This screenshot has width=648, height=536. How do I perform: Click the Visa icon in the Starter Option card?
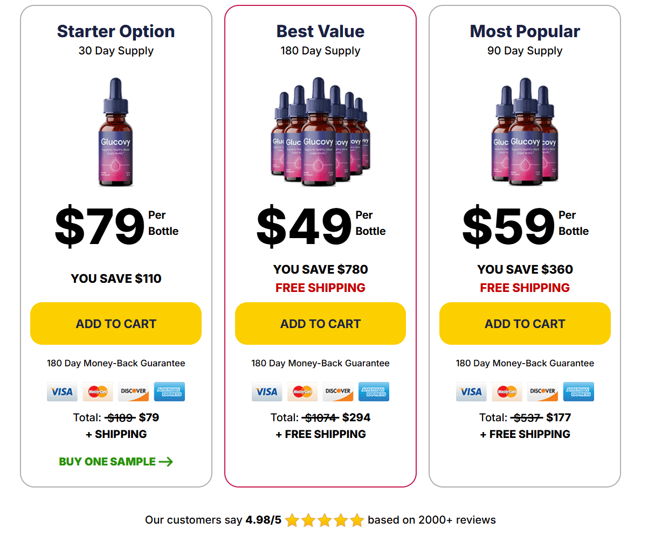[61, 392]
